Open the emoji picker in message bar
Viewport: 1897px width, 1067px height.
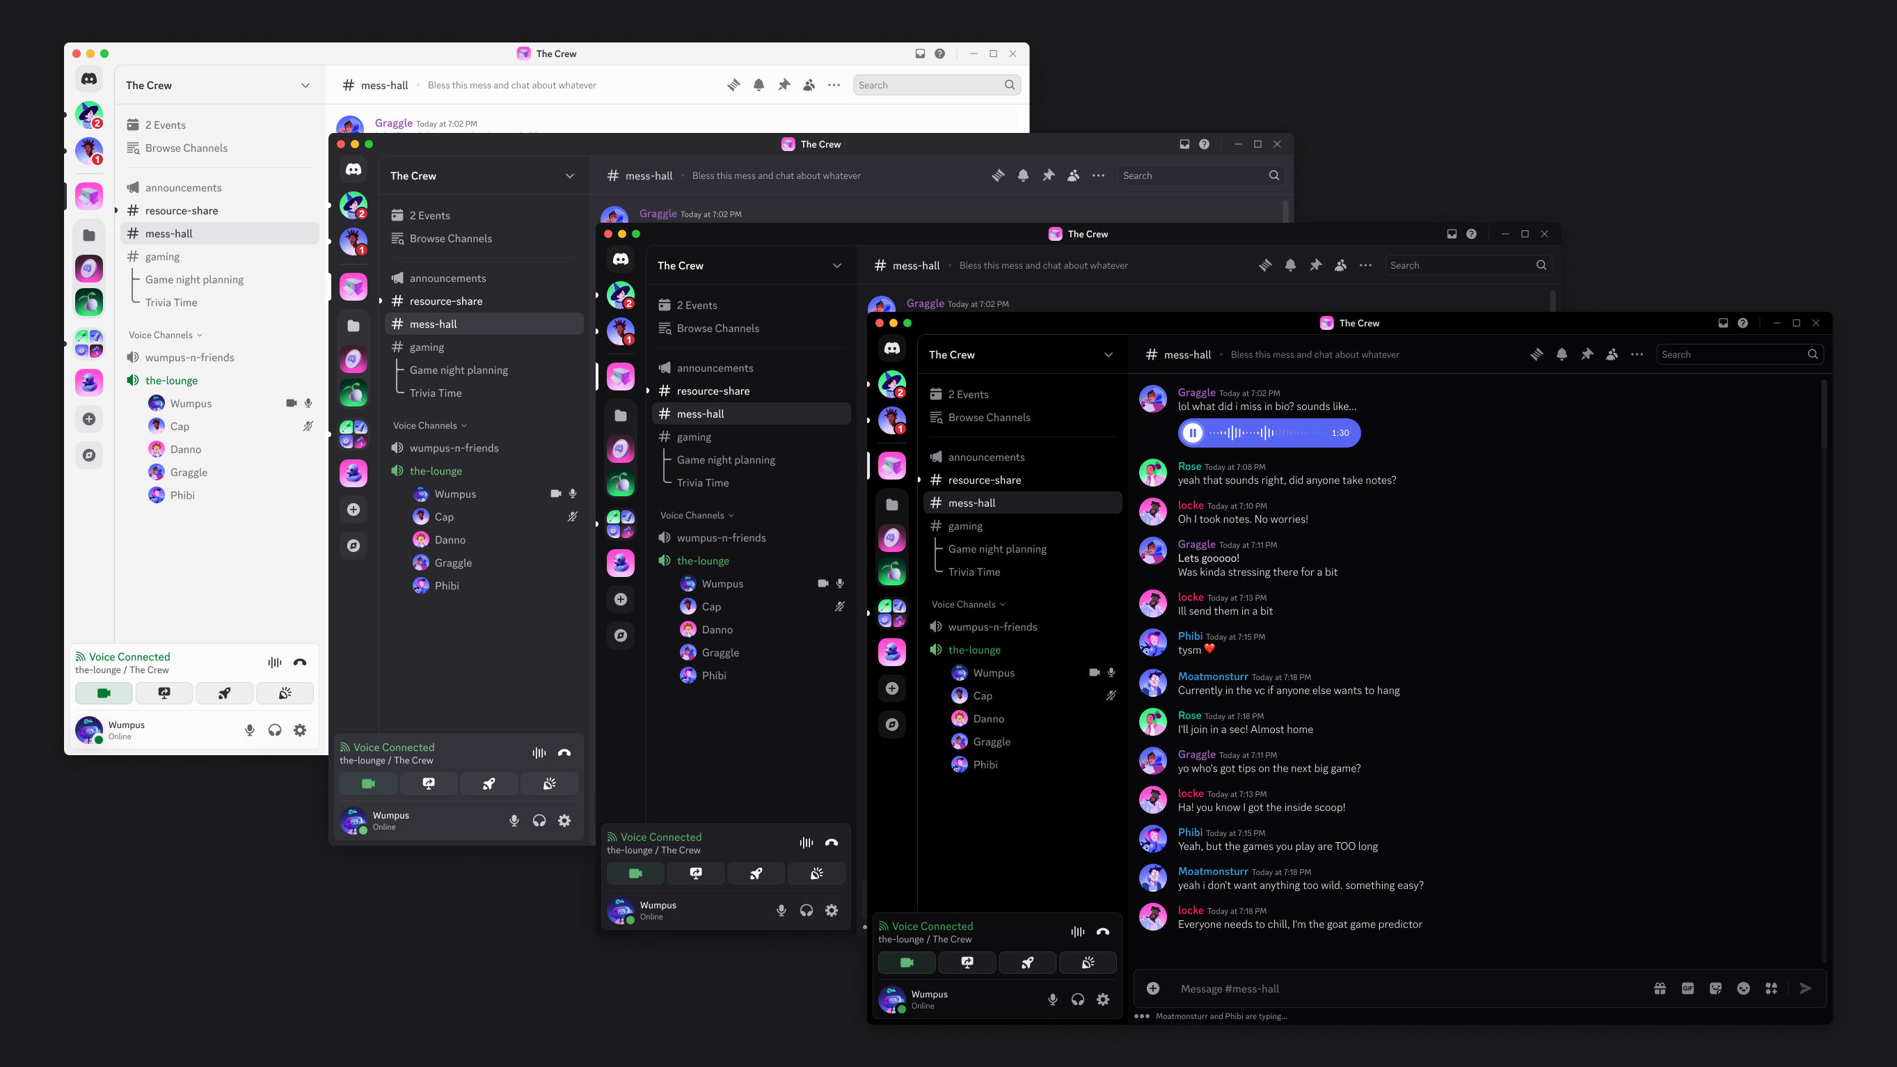coord(1743,989)
